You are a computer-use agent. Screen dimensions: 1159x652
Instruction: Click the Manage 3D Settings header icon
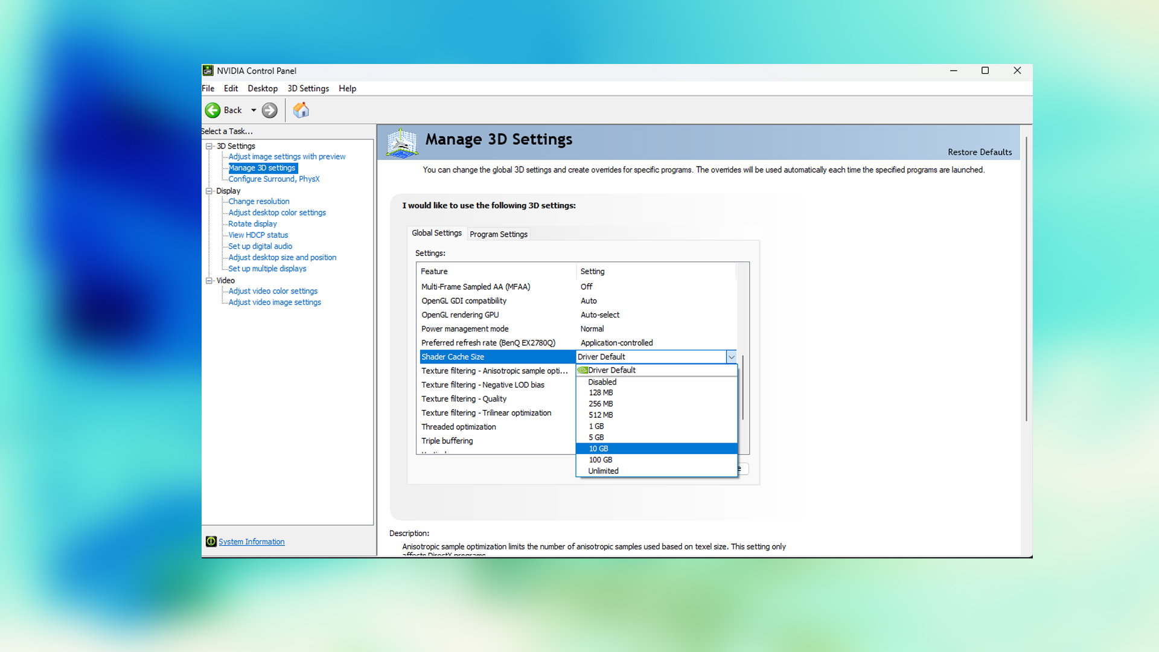pos(401,142)
